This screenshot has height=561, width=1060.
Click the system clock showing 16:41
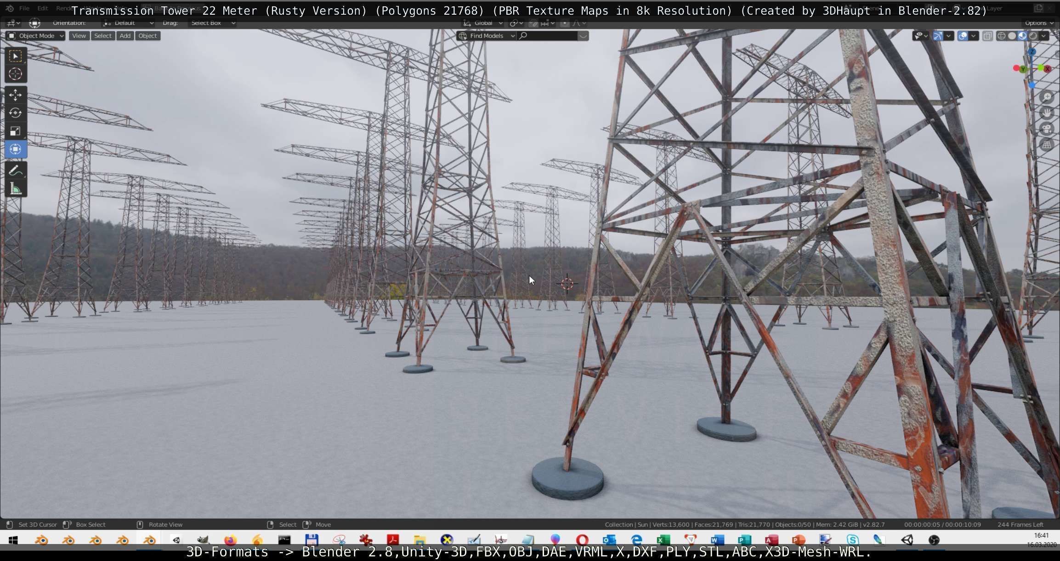[x=1041, y=535]
